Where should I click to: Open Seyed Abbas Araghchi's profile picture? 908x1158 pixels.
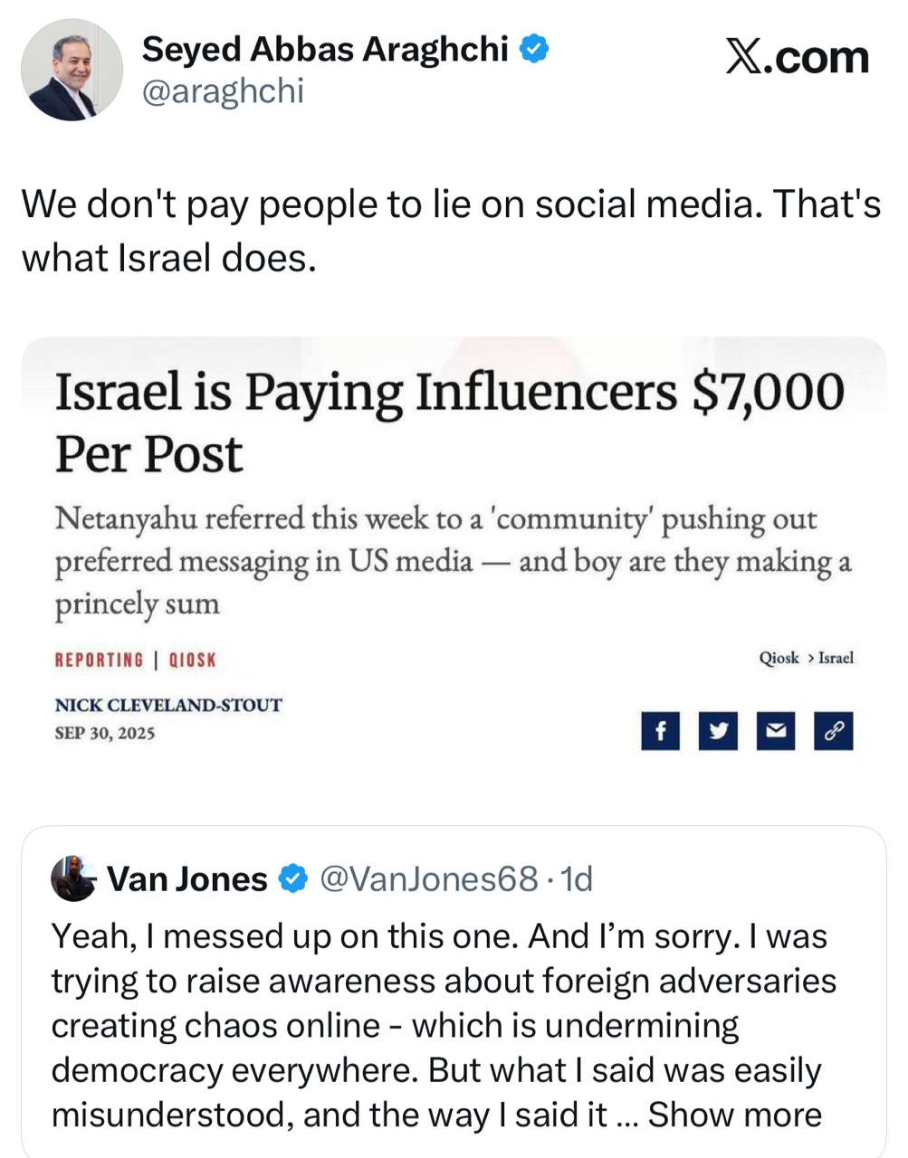click(x=72, y=70)
